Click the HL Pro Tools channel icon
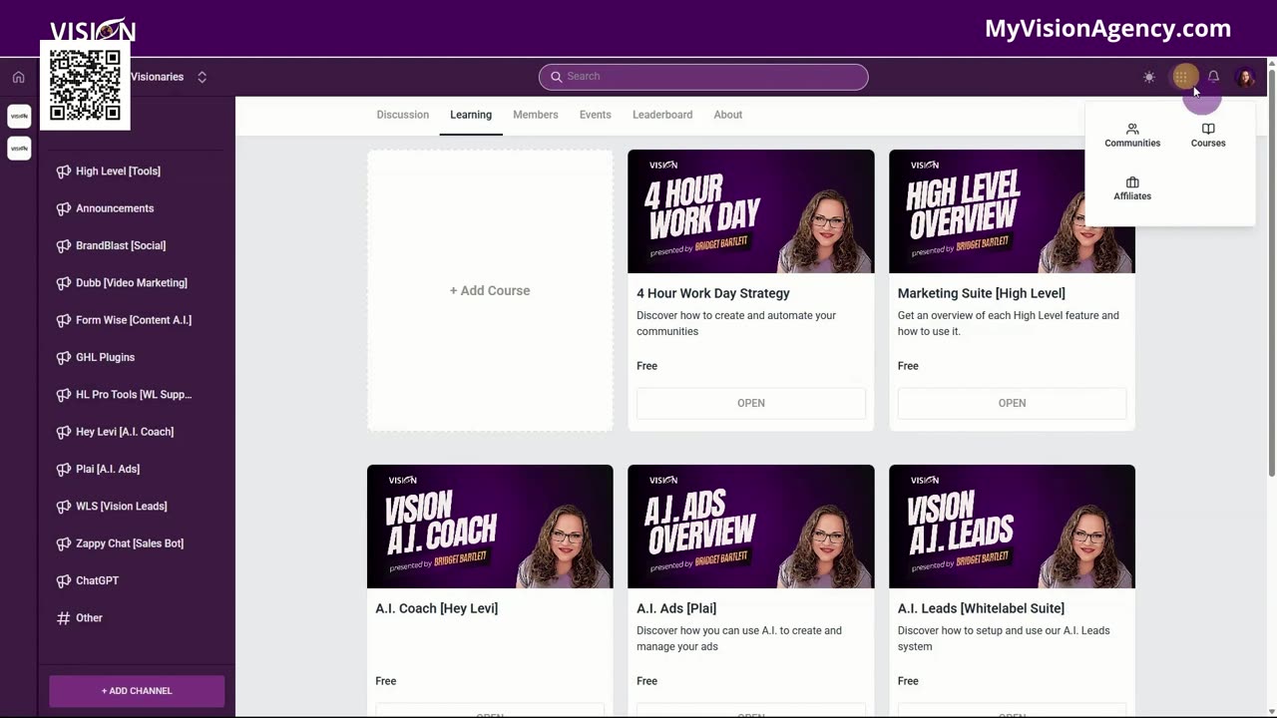This screenshot has width=1277, height=718. point(64,395)
